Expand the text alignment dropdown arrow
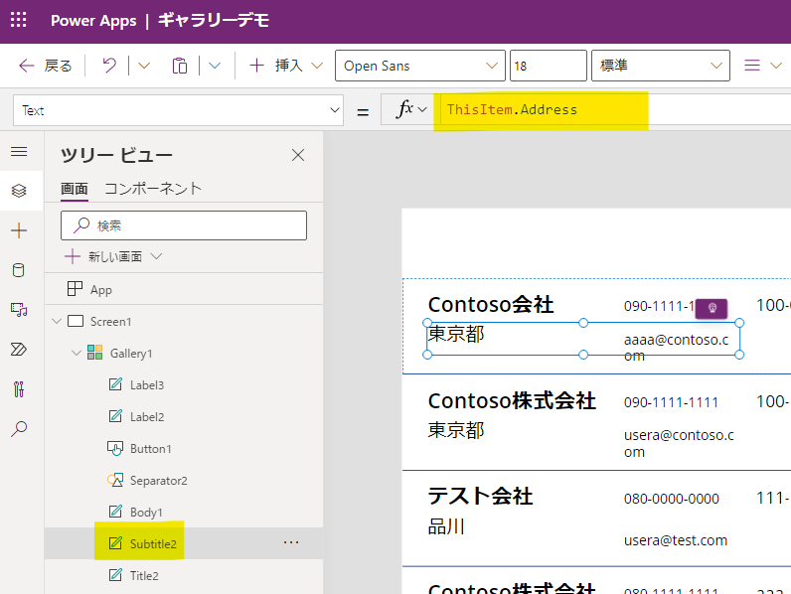 (x=776, y=66)
